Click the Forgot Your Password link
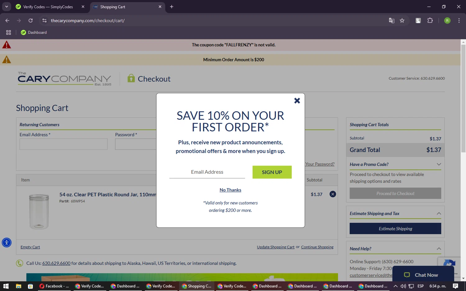The image size is (466, 291). (x=320, y=164)
